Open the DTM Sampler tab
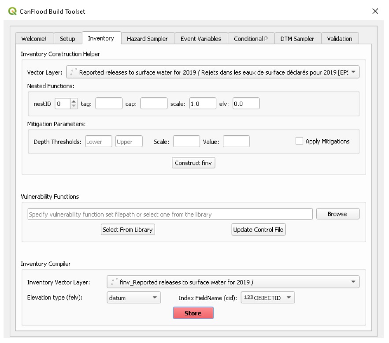This screenshot has width=389, height=343. (x=297, y=39)
